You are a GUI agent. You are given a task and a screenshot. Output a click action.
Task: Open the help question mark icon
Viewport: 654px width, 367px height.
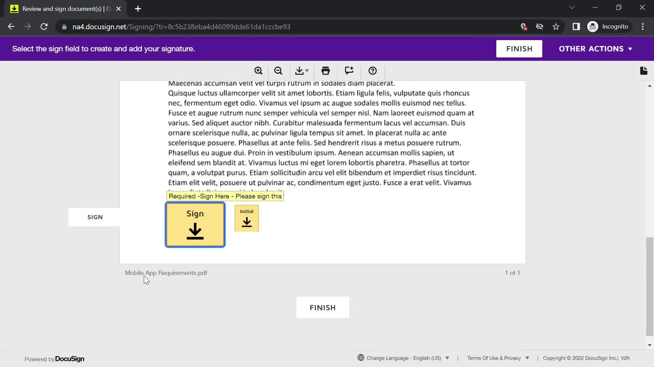point(373,71)
